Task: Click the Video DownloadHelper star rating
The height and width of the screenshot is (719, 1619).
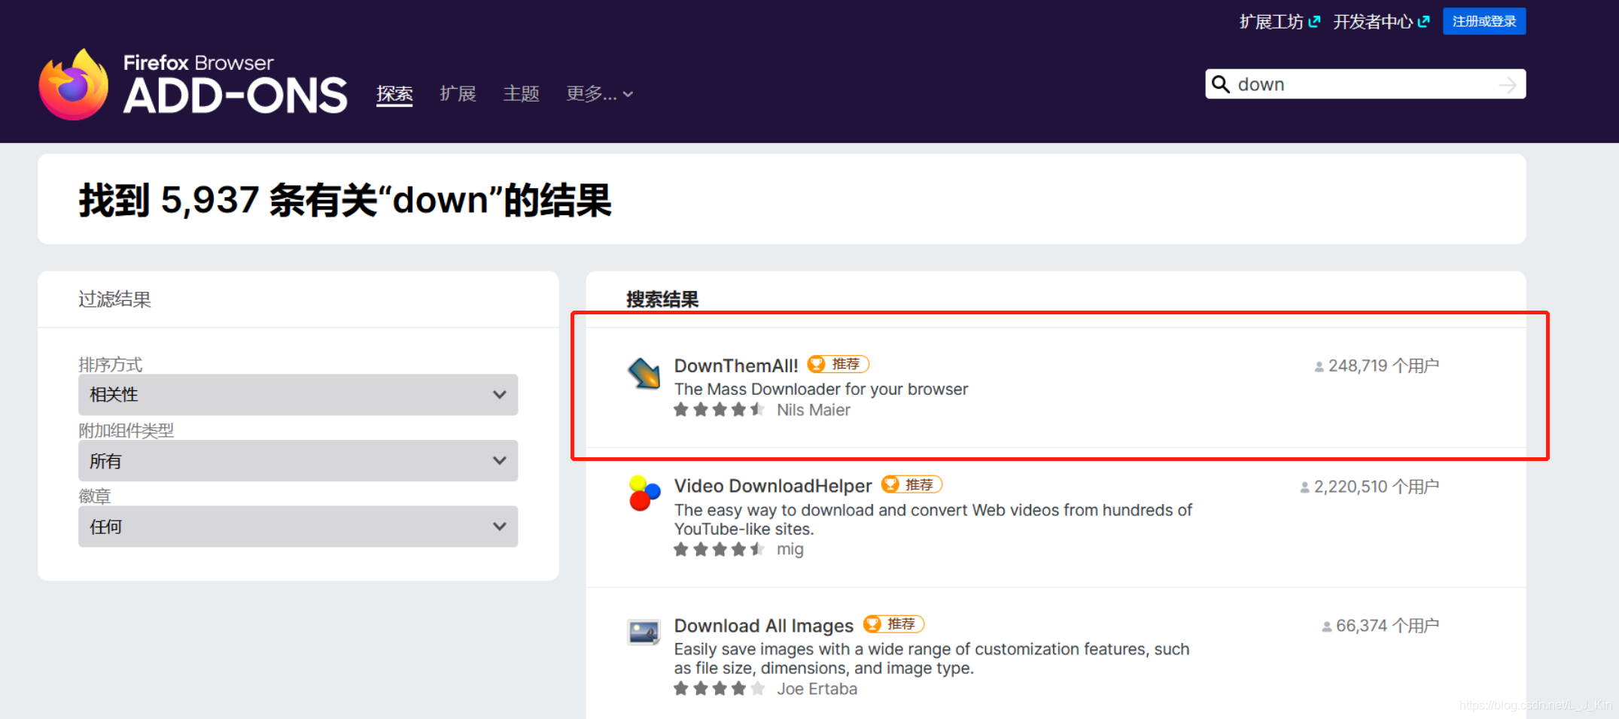Action: (719, 549)
